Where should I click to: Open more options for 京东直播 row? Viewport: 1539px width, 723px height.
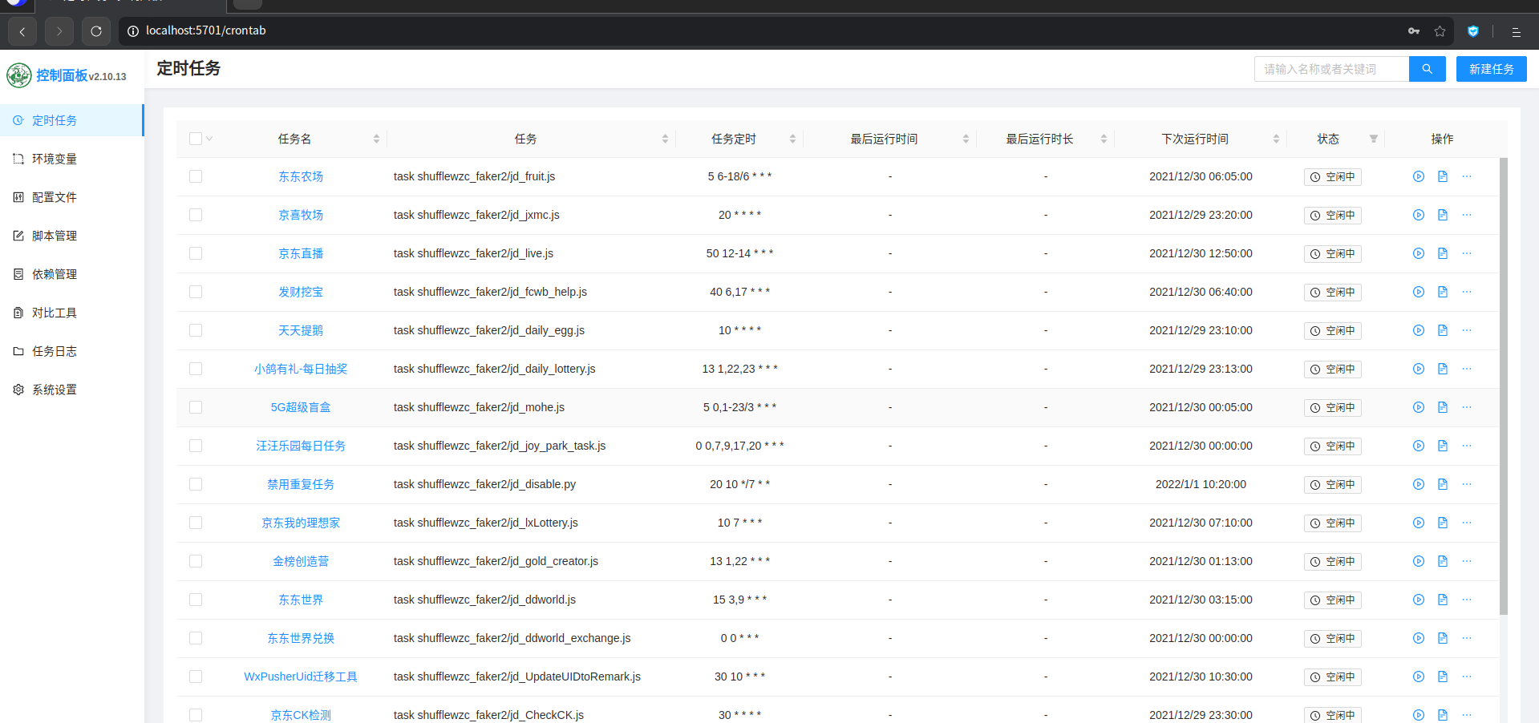point(1466,253)
